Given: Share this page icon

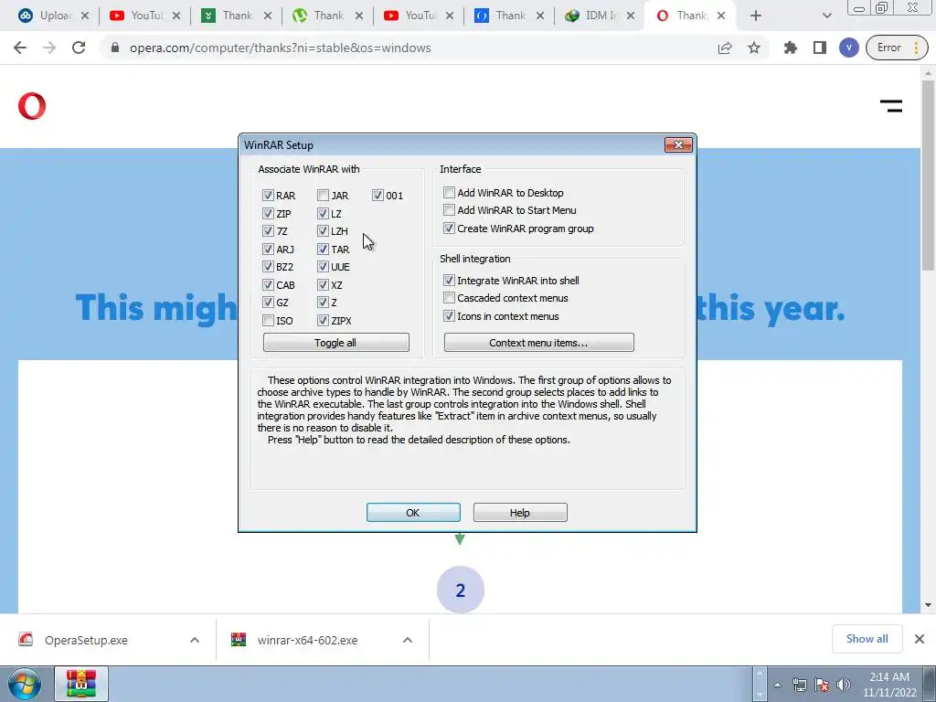Looking at the screenshot, I should tap(725, 48).
